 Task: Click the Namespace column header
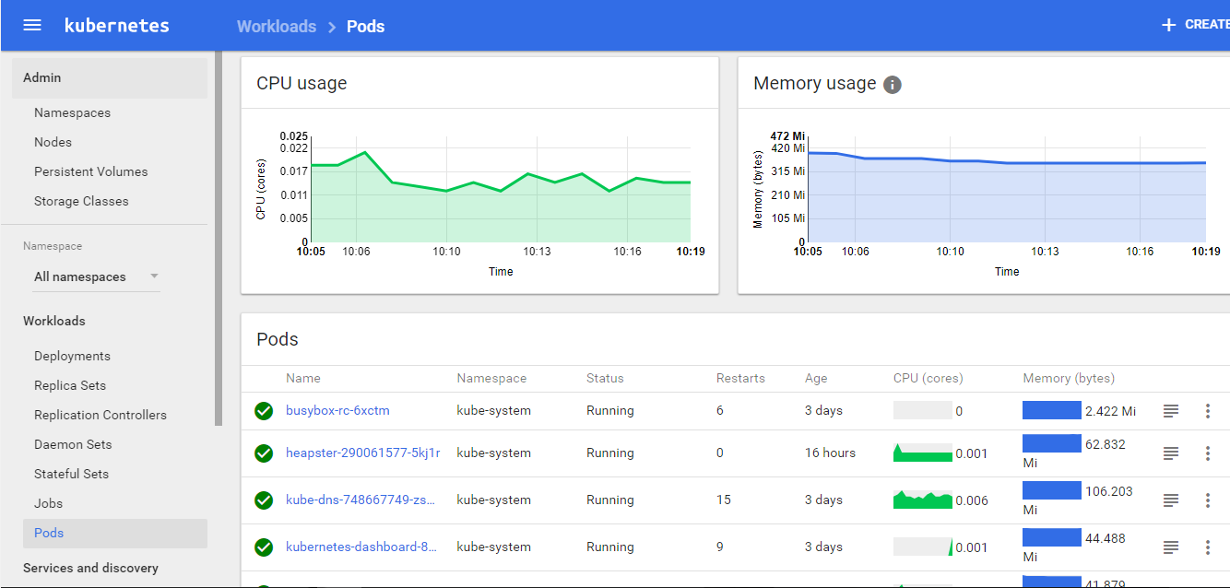(x=491, y=378)
